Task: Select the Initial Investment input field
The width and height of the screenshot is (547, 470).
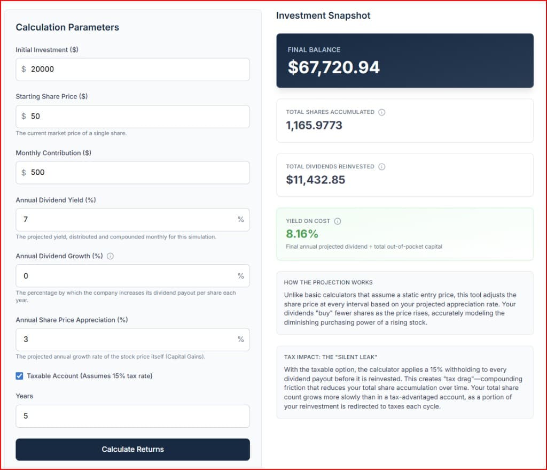Action: pos(132,69)
